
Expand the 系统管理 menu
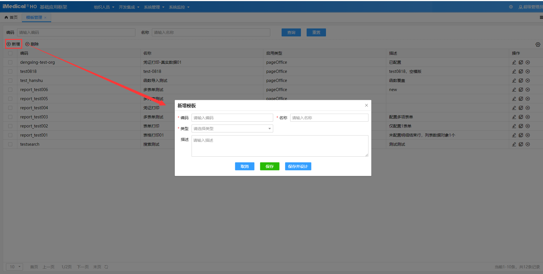click(x=154, y=7)
